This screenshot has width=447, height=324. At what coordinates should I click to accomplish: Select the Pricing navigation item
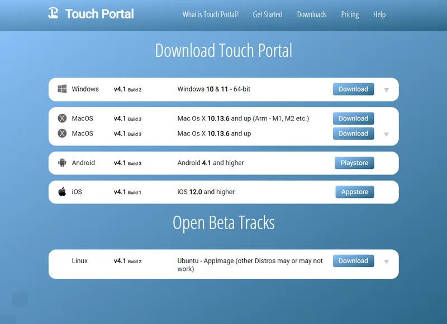point(349,14)
